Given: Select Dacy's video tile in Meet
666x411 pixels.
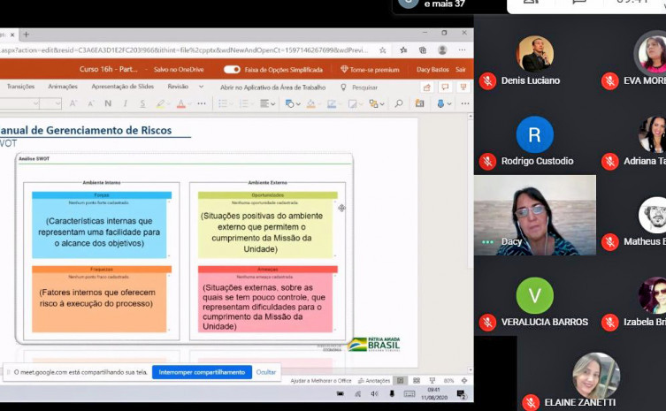Looking at the screenshot, I should [535, 216].
